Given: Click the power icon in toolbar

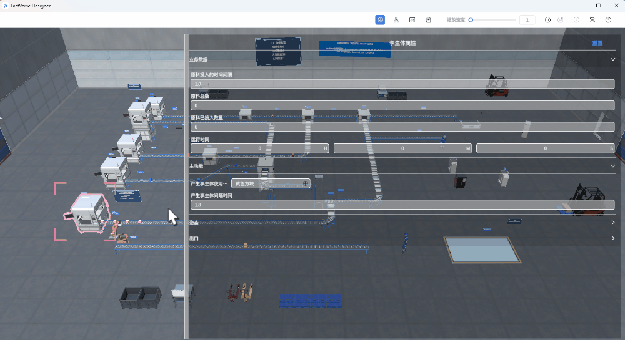Looking at the screenshot, I should [609, 20].
